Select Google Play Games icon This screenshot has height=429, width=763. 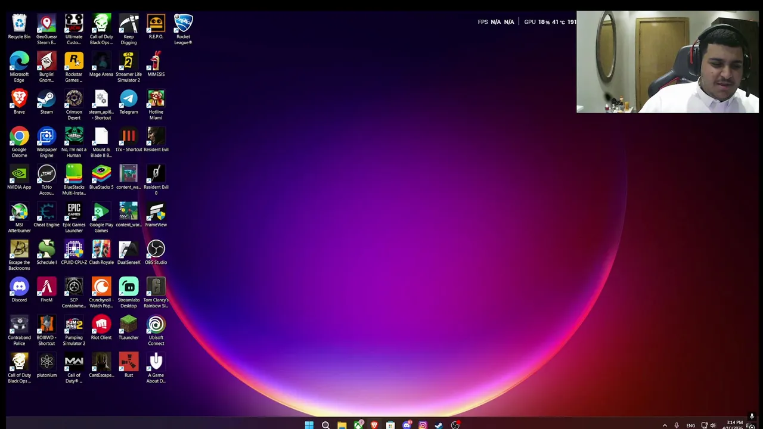(101, 217)
